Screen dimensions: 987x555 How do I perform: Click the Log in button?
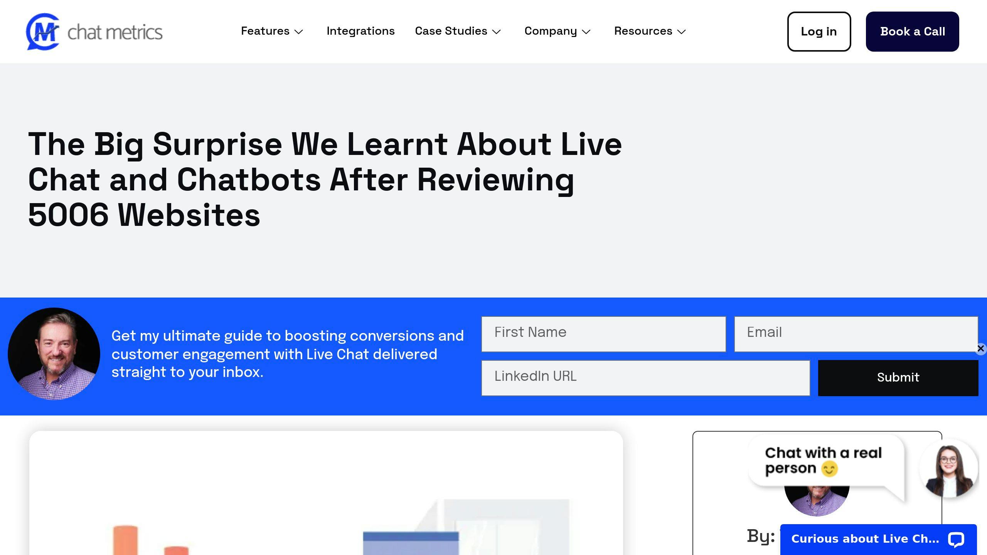[x=819, y=32]
